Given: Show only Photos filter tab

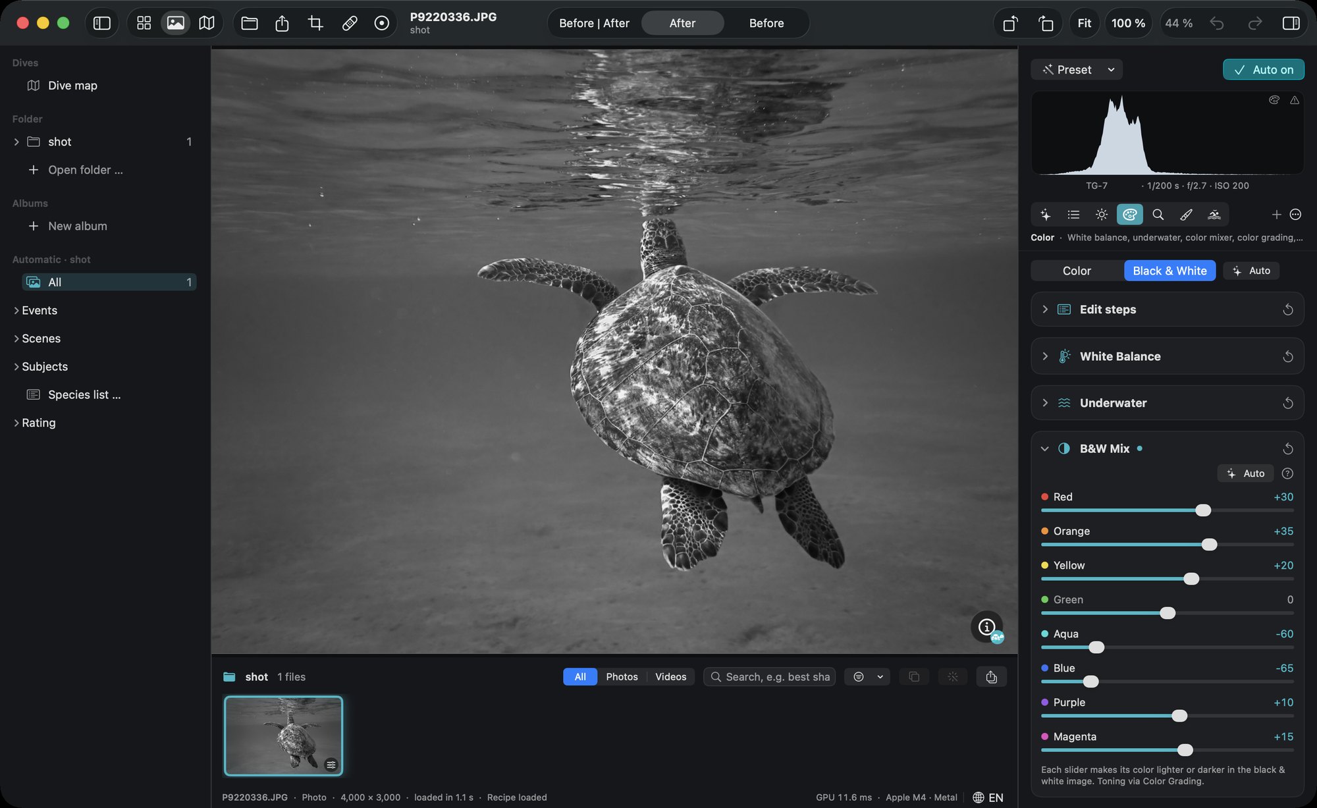Looking at the screenshot, I should [x=622, y=677].
